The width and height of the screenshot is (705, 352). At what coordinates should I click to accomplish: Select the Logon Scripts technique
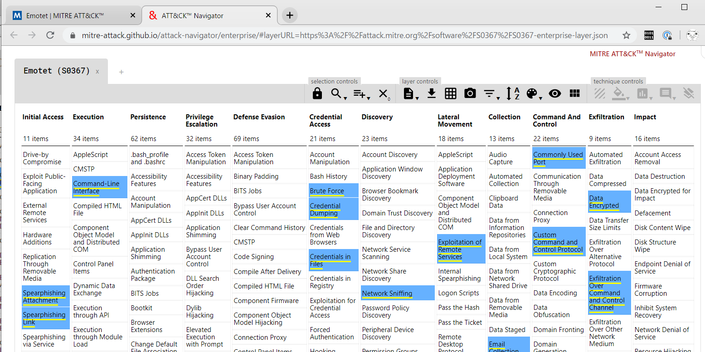(461, 293)
